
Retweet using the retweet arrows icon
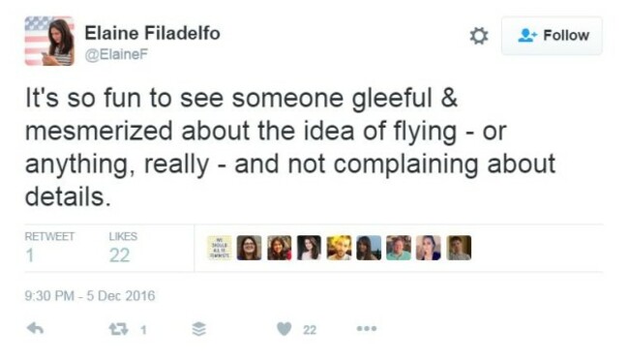(x=119, y=329)
